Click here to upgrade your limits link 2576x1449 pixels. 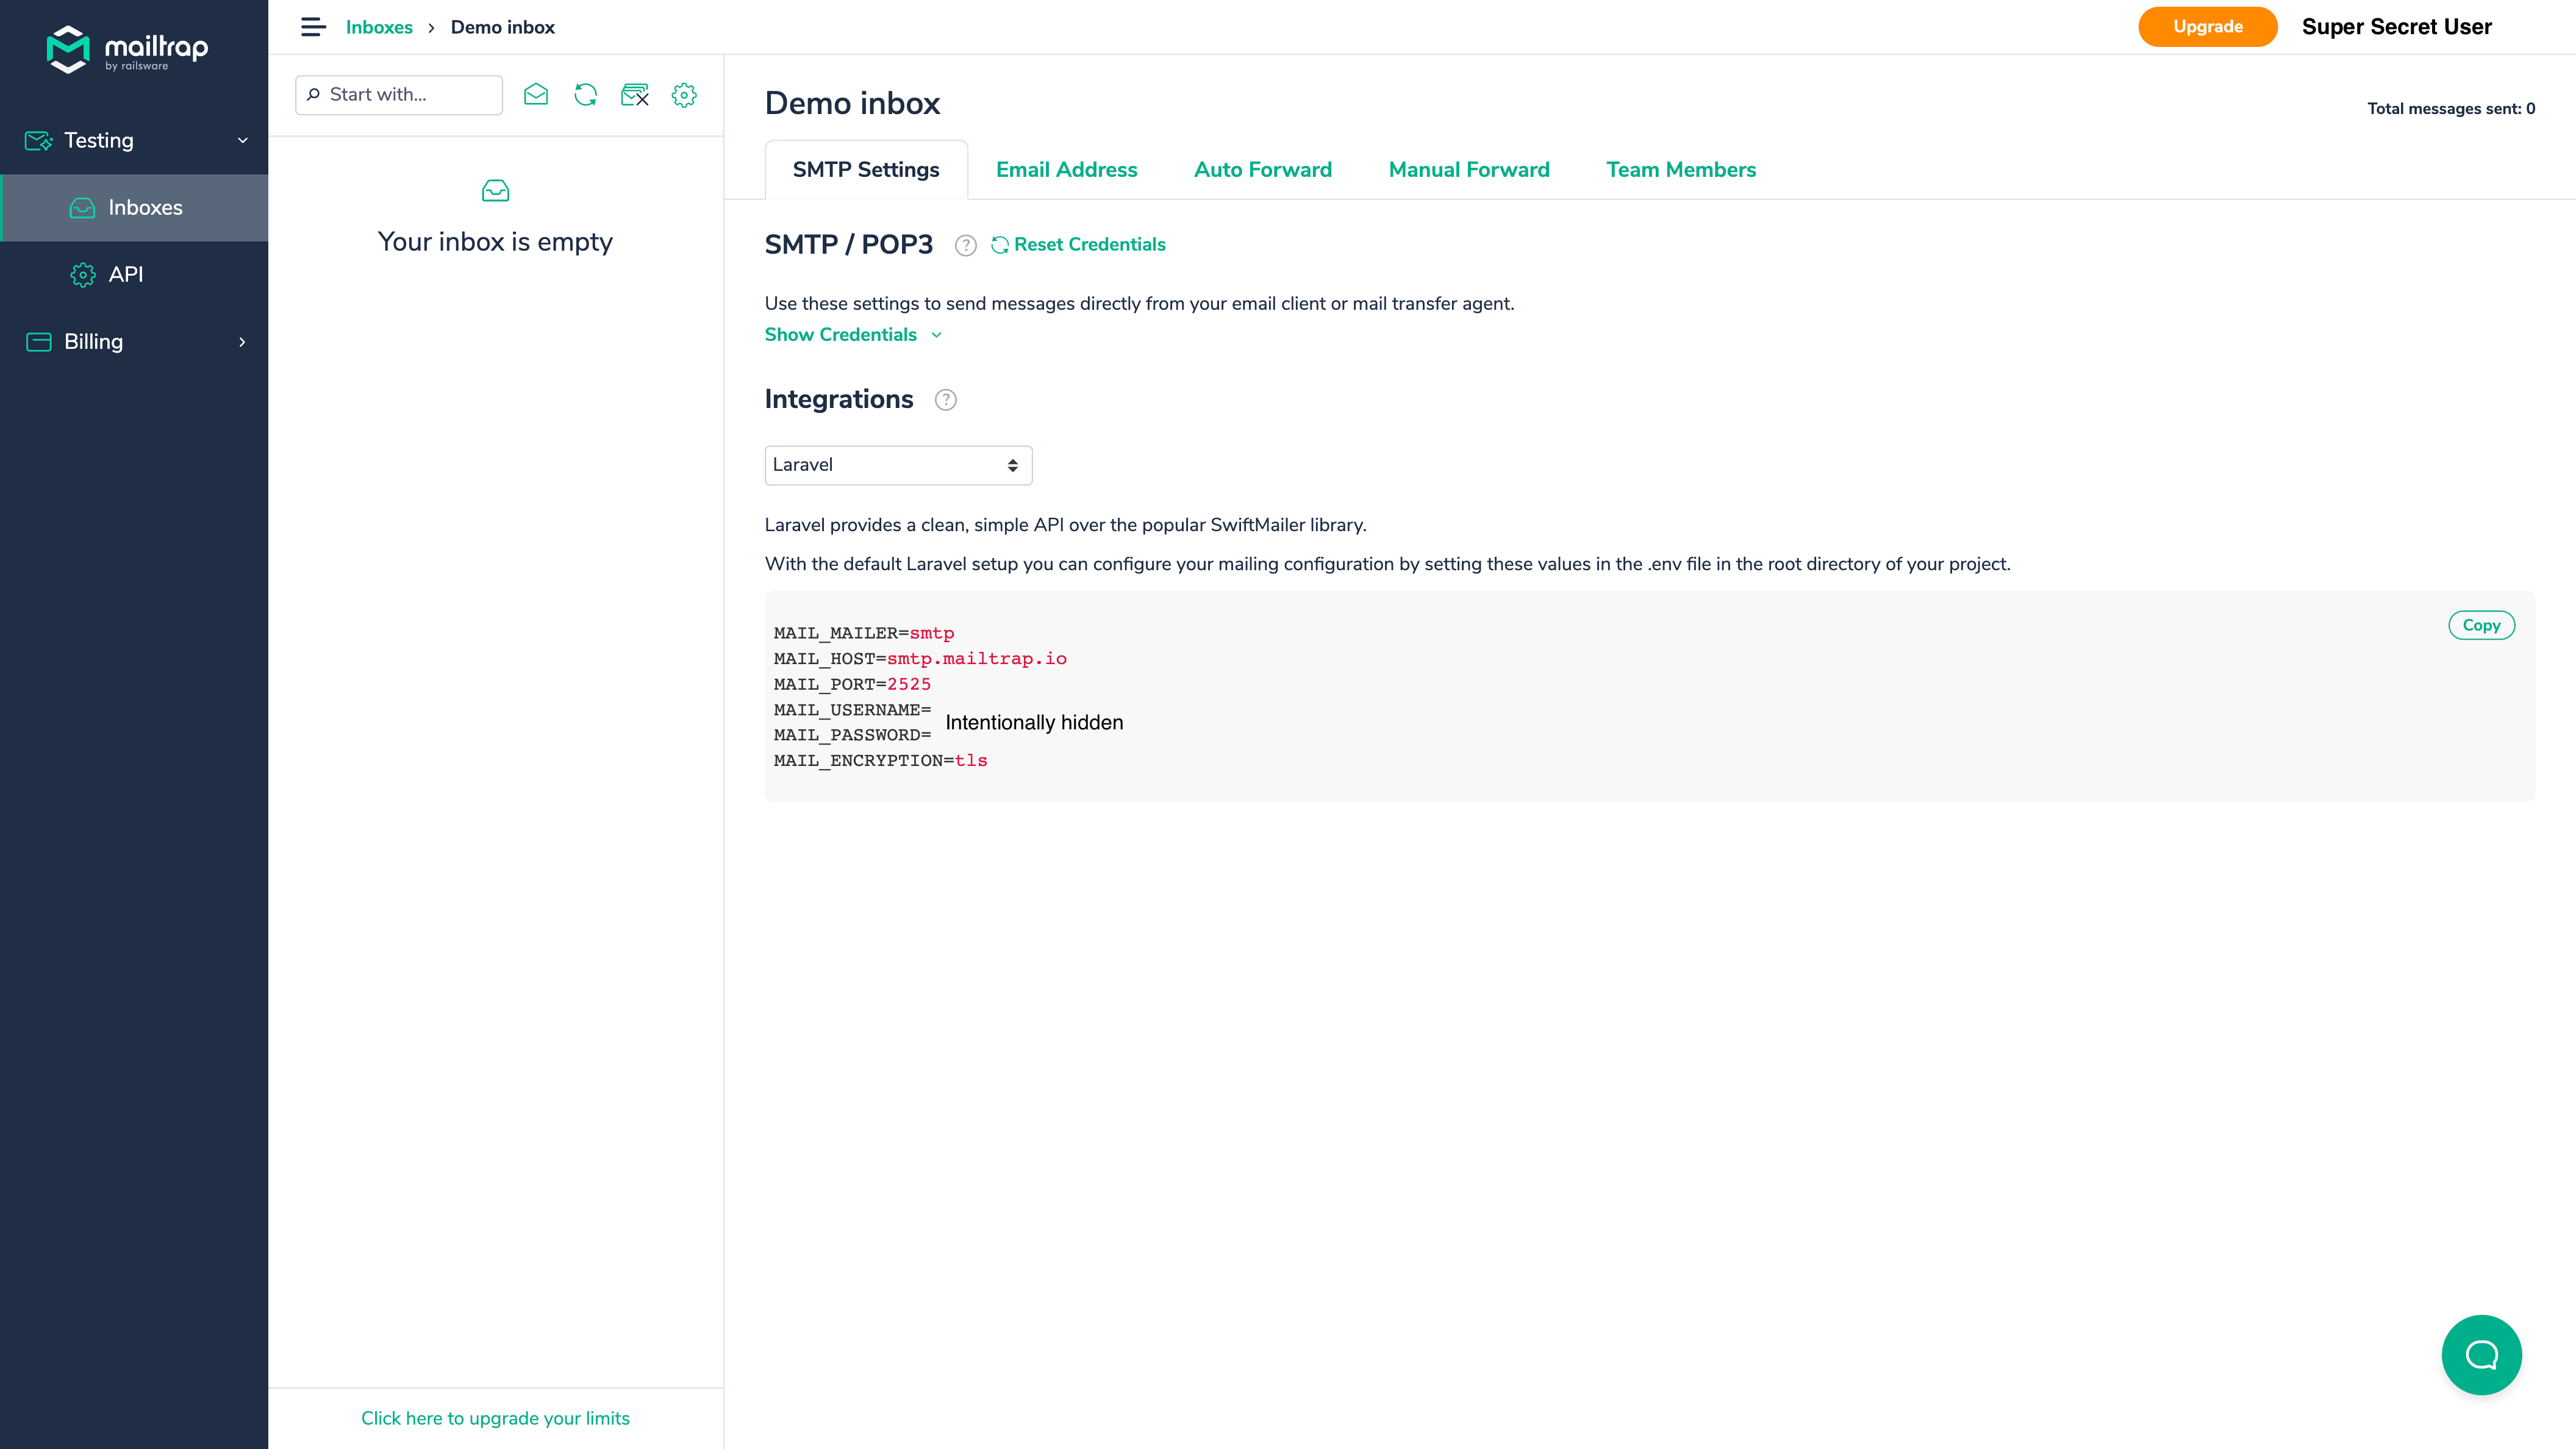(x=495, y=1418)
